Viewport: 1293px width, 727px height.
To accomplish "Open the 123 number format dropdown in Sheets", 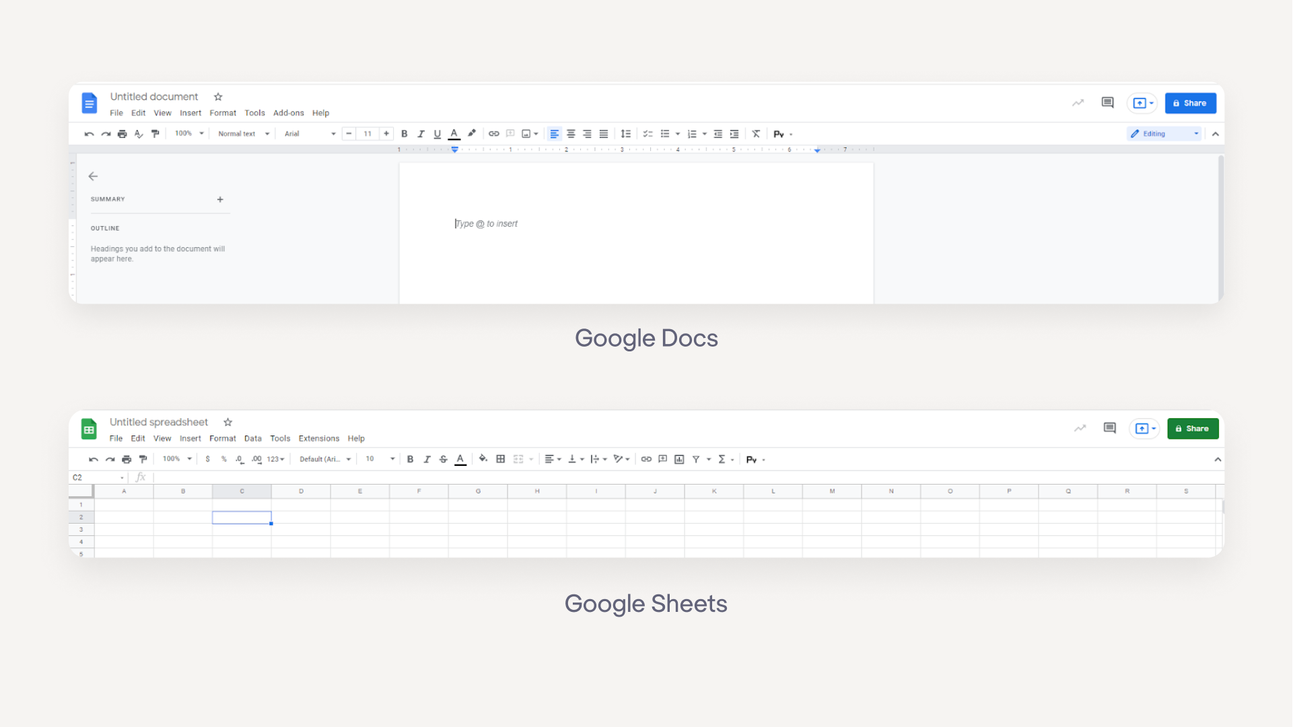I will point(274,459).
